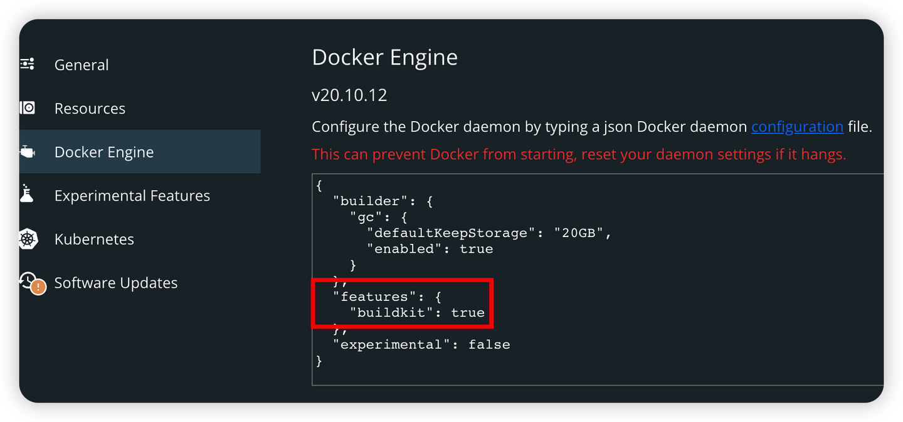
Task: Switch to the Resources section
Action: click(x=90, y=108)
